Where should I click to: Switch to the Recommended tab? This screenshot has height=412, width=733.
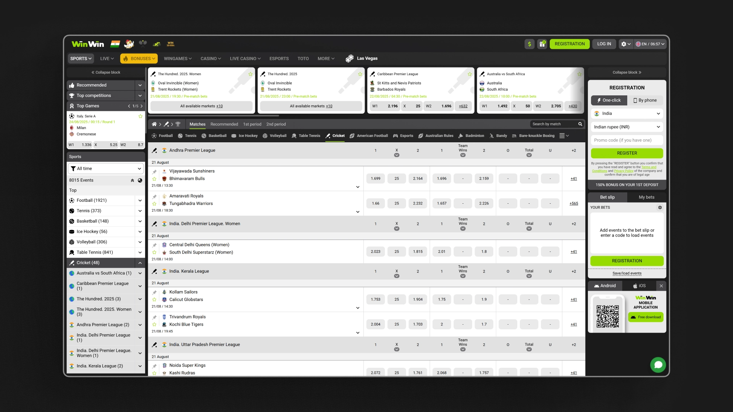click(x=224, y=124)
